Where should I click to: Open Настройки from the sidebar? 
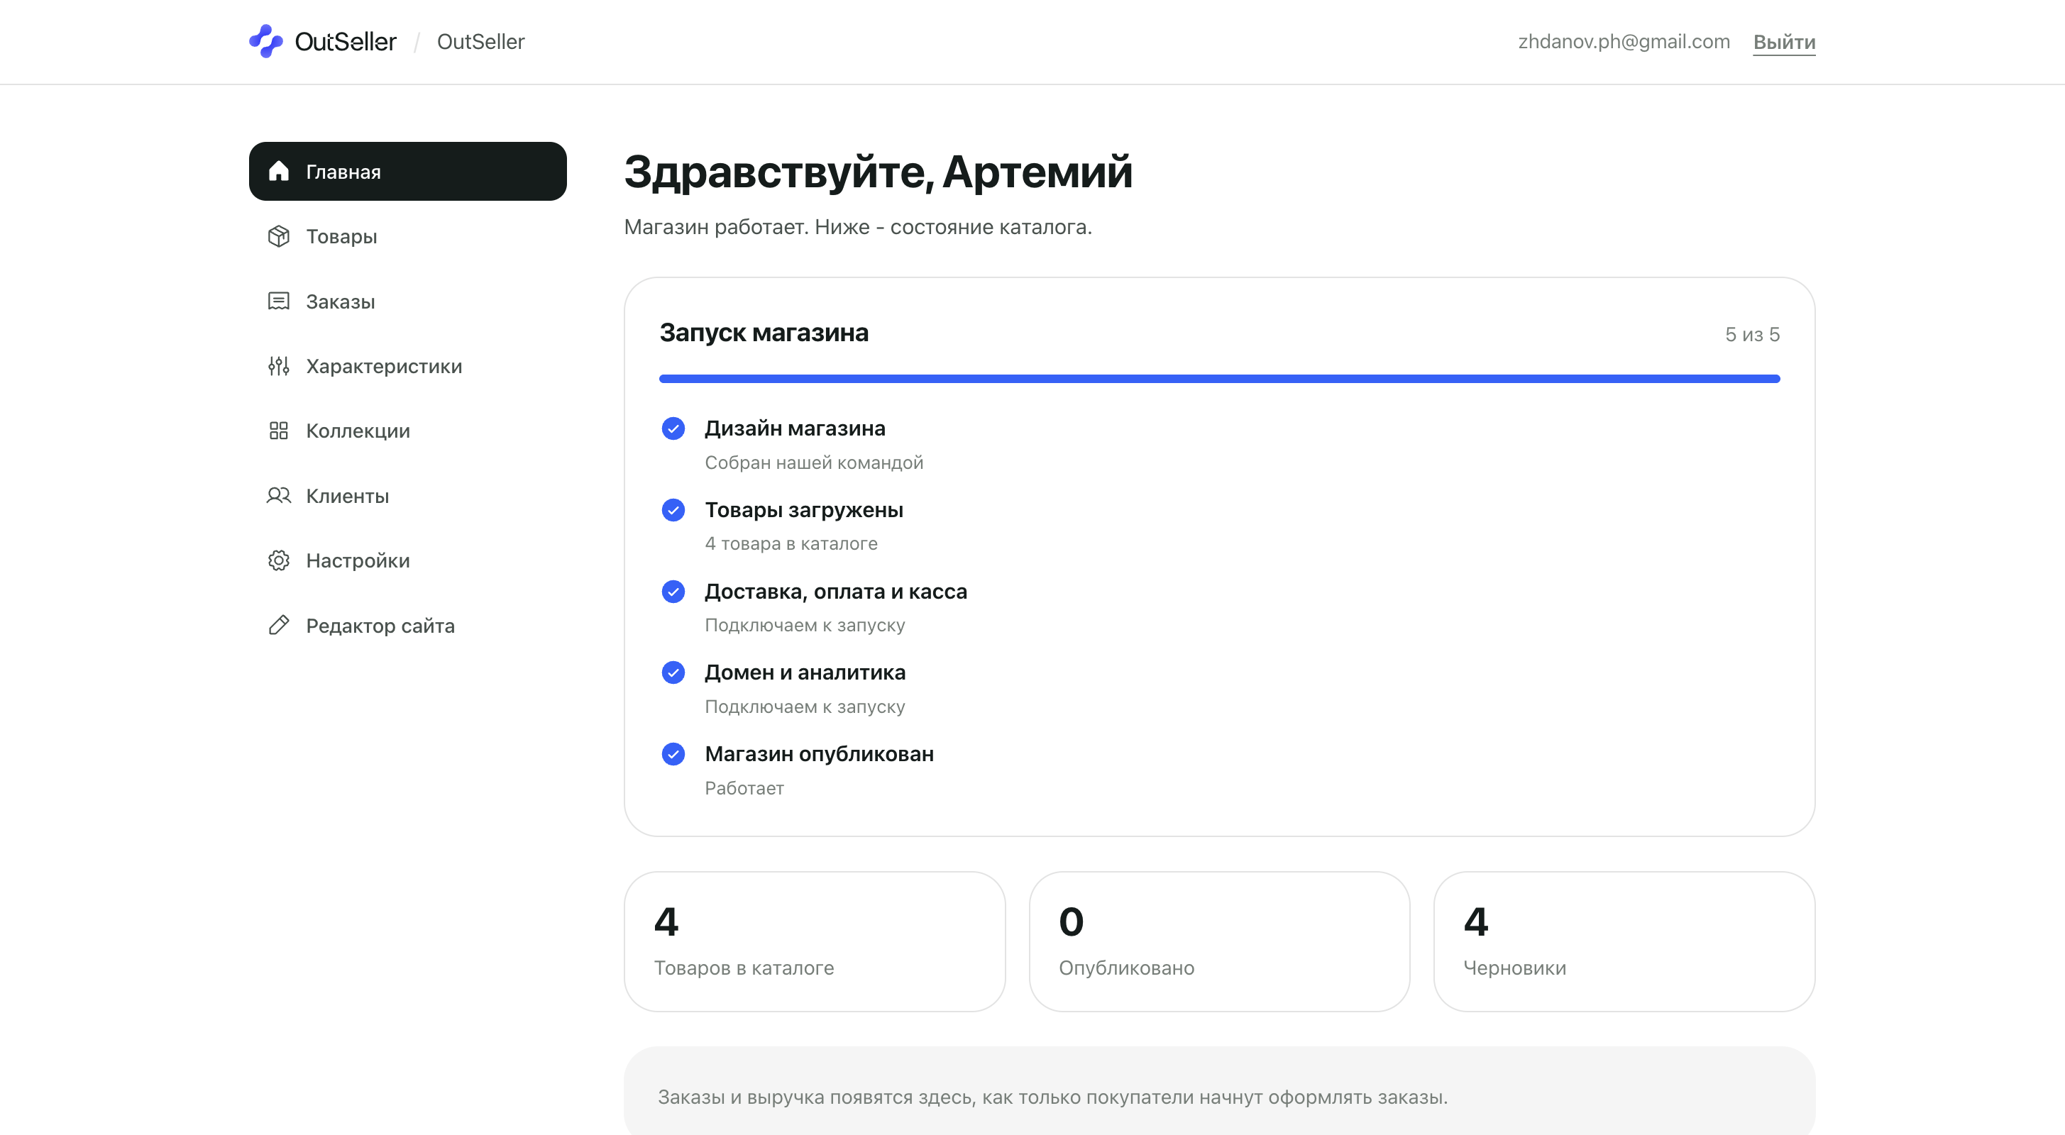[407, 560]
